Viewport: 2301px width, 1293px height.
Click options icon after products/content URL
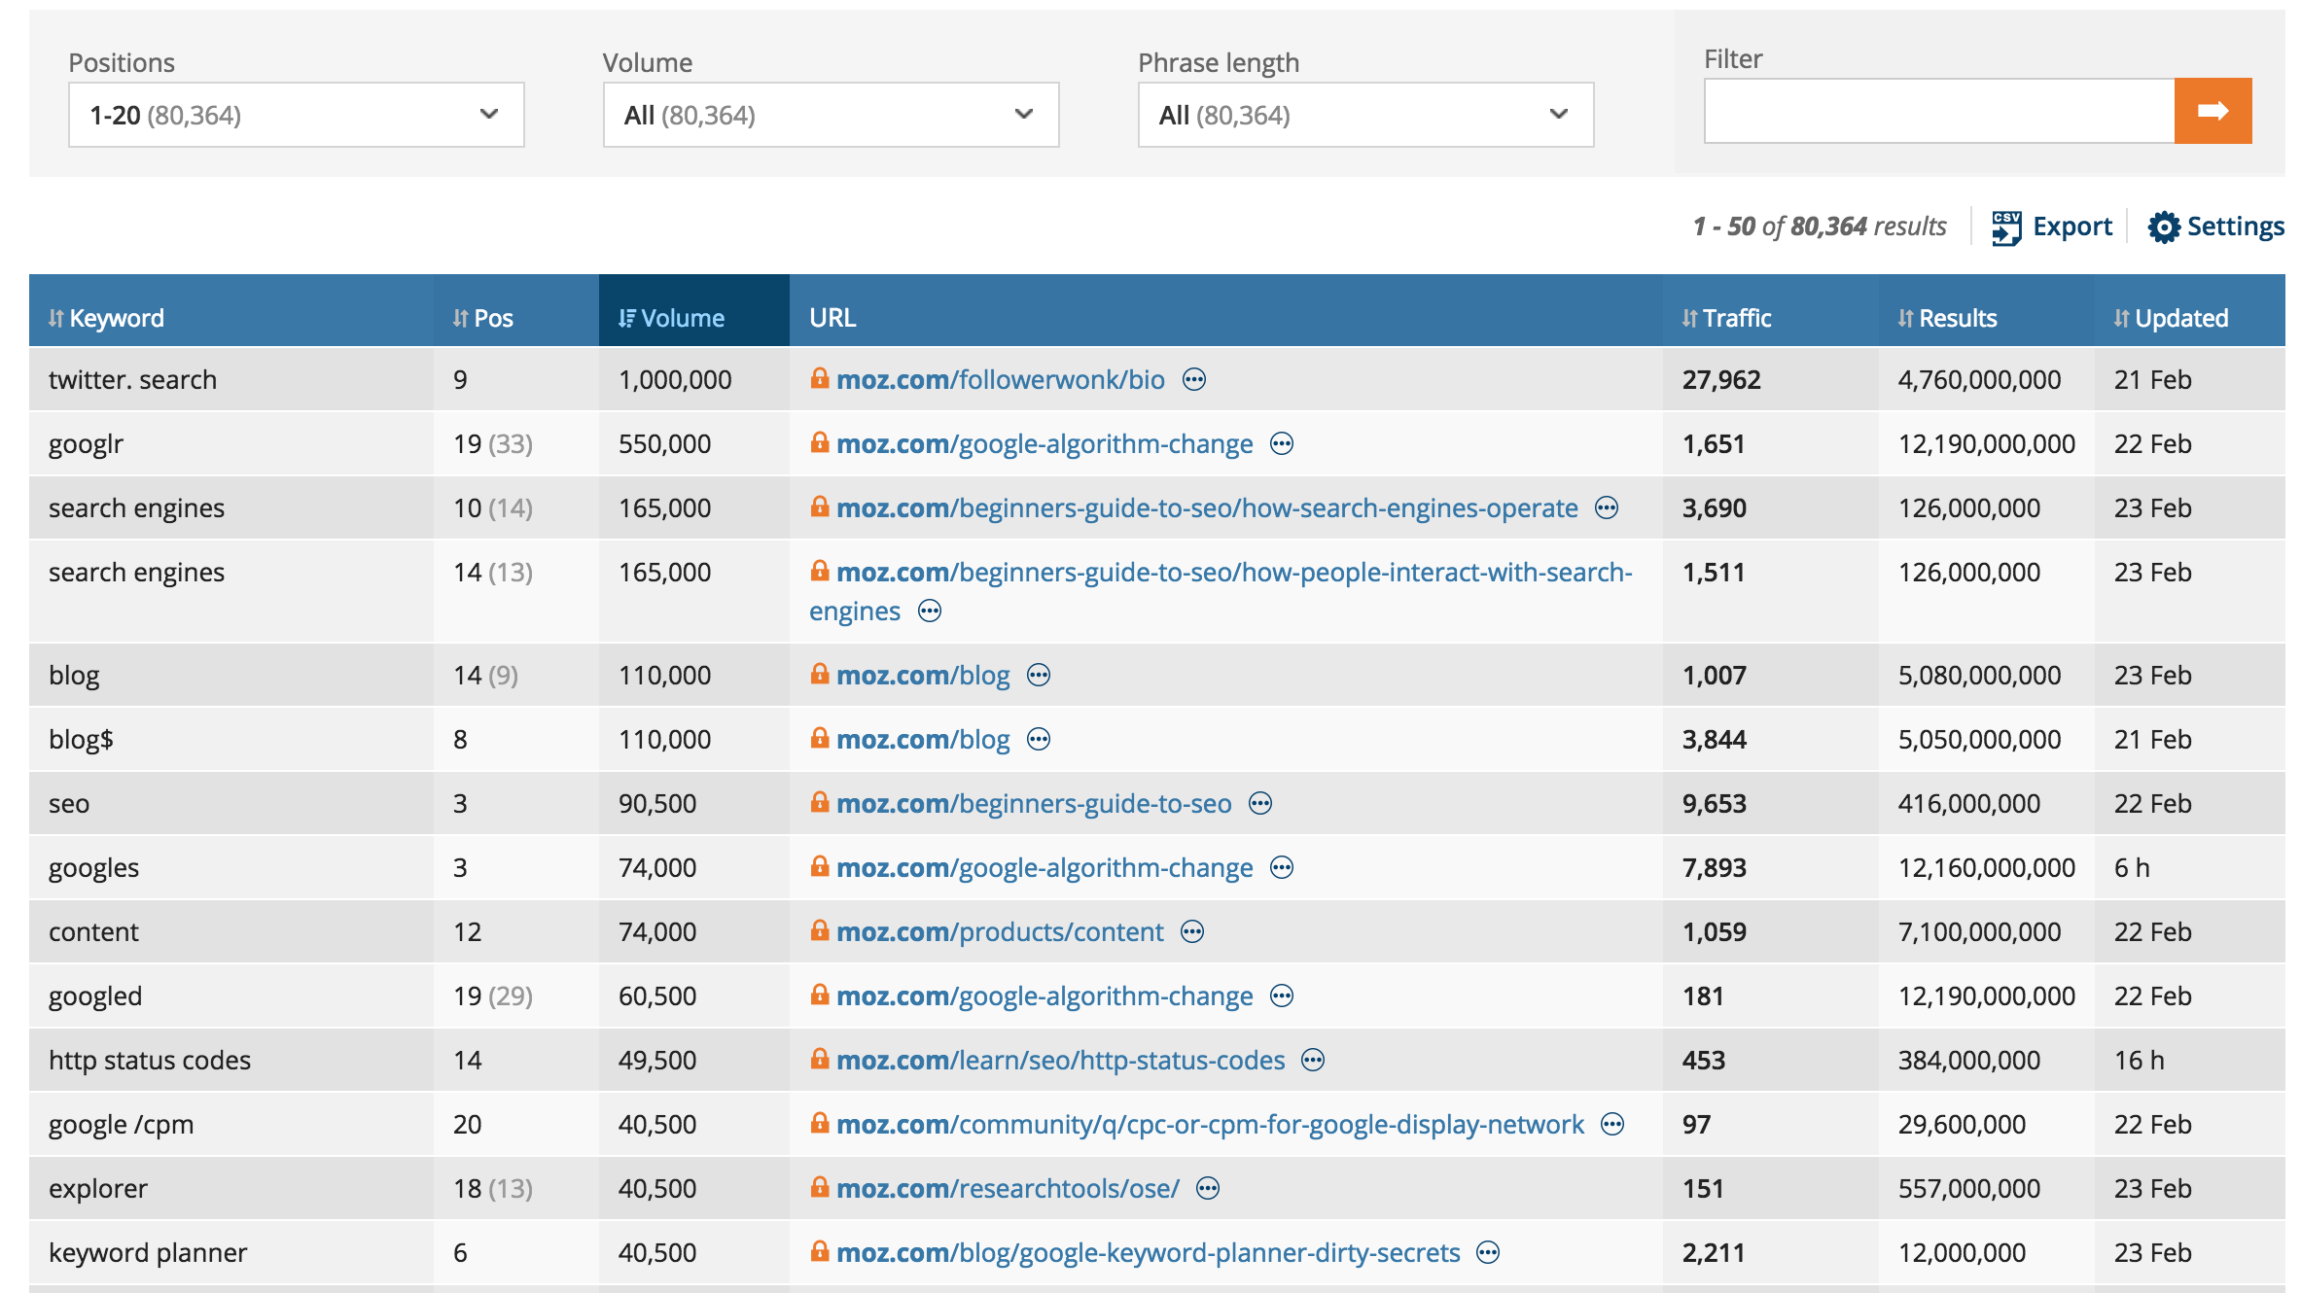[1192, 931]
